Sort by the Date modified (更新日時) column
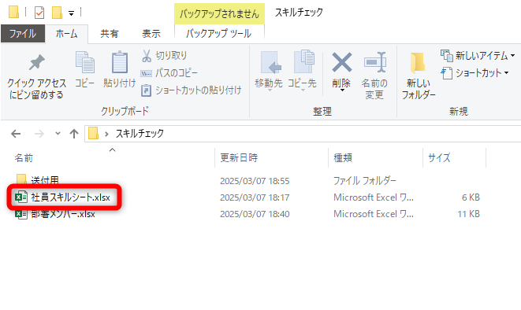This screenshot has height=310, width=521. pyautogui.click(x=239, y=158)
